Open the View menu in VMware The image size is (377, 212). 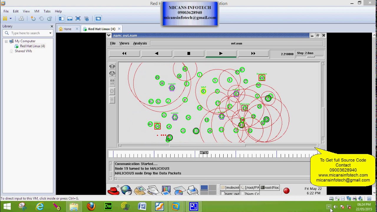pyautogui.click(x=26, y=11)
